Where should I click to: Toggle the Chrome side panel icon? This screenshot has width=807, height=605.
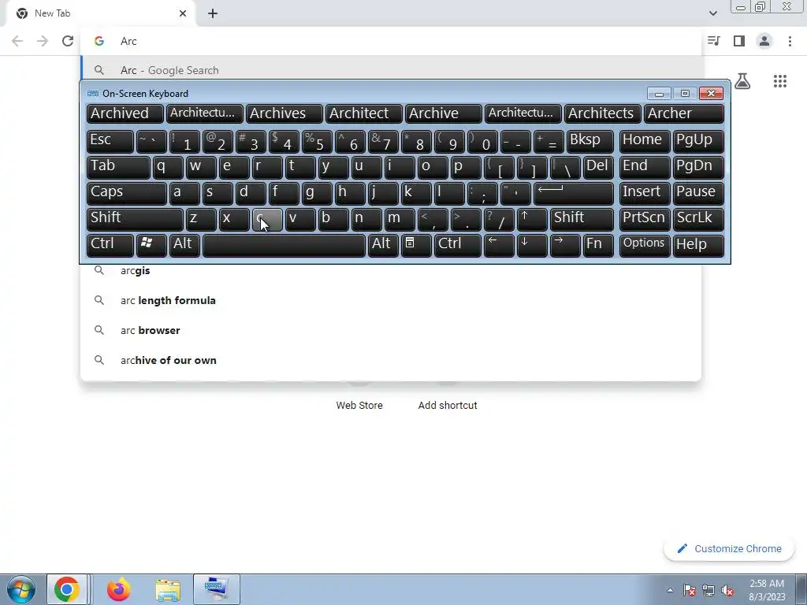(739, 41)
